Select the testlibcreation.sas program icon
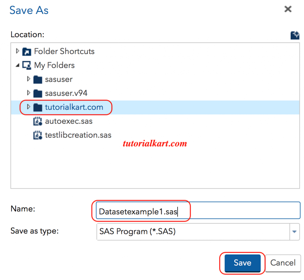 click(37, 135)
